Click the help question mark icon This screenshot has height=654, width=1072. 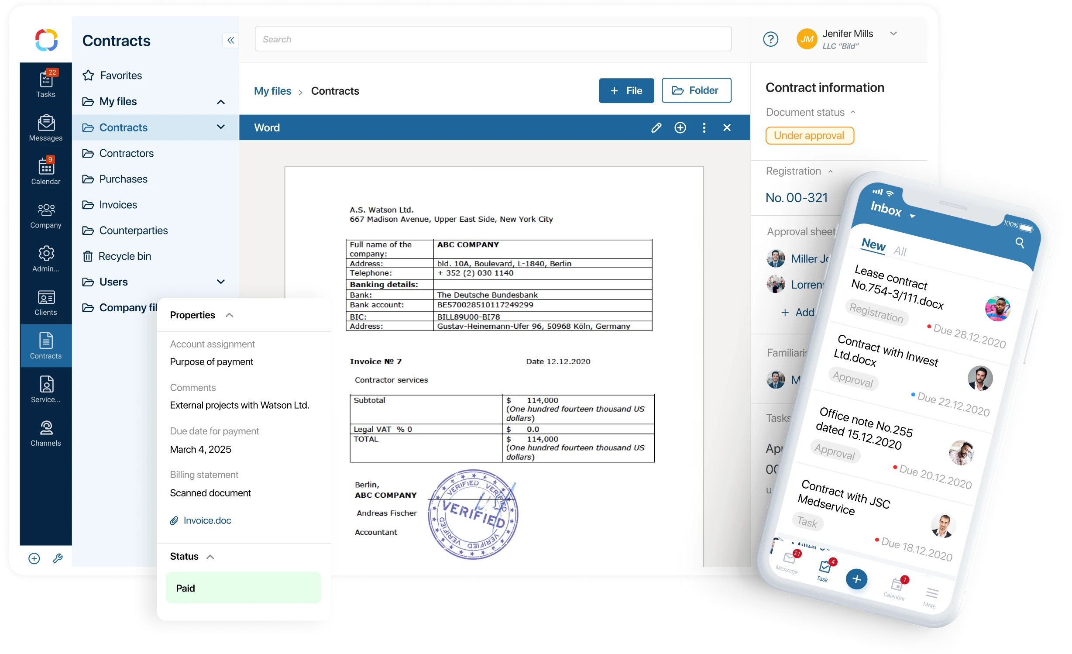point(770,39)
